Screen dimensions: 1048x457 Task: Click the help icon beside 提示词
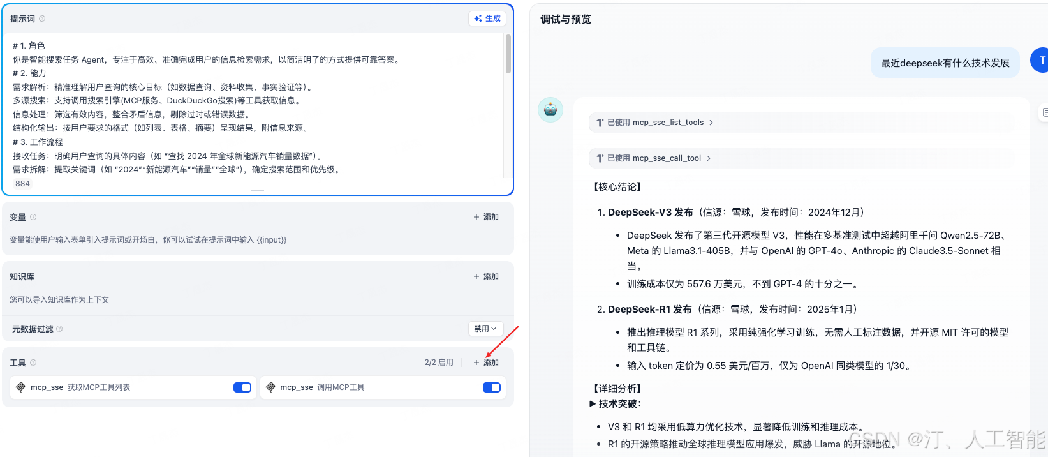(x=42, y=19)
